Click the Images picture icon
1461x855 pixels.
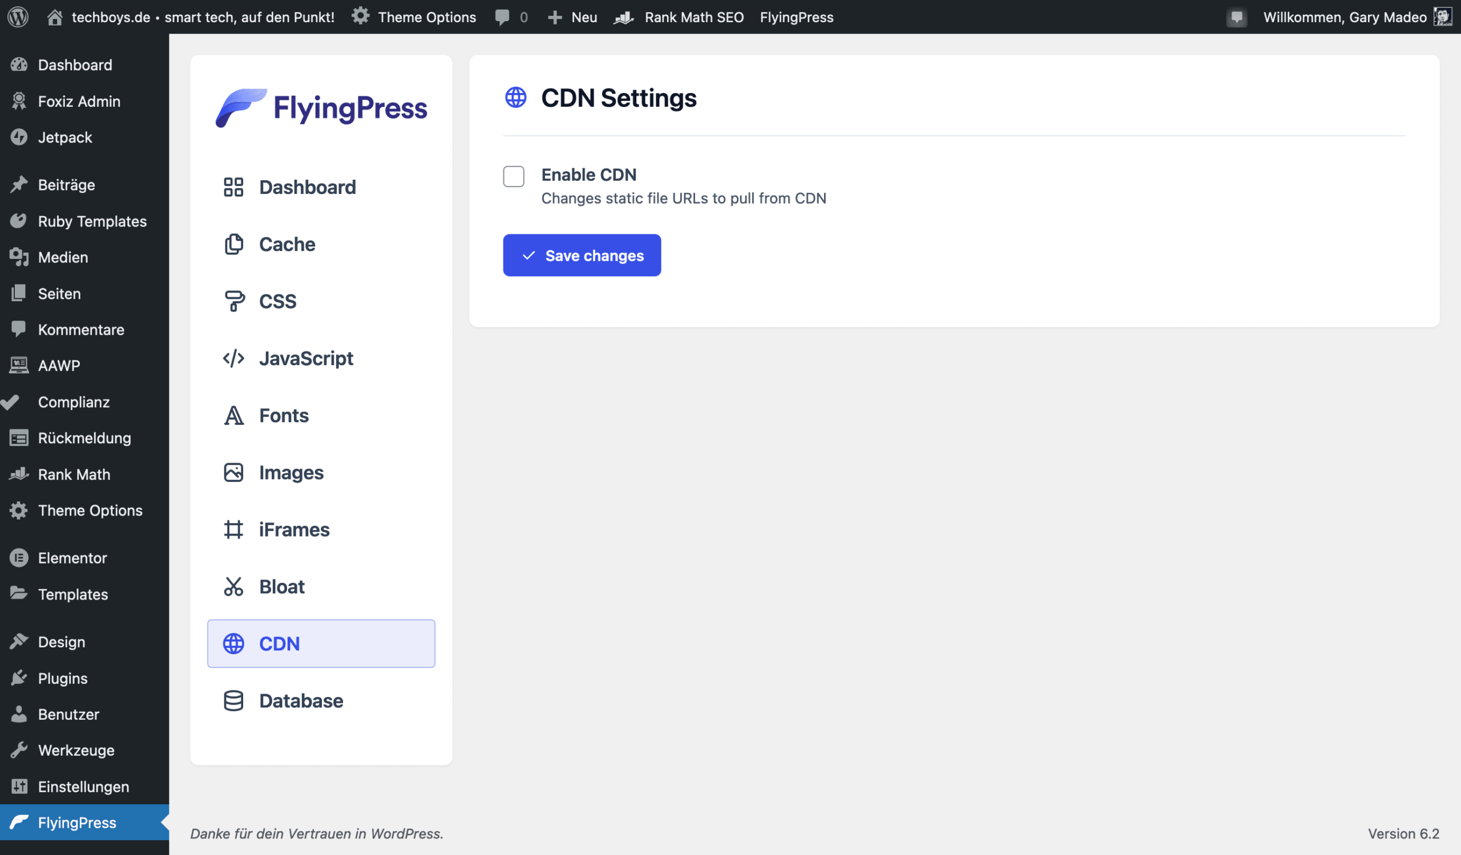tap(233, 473)
